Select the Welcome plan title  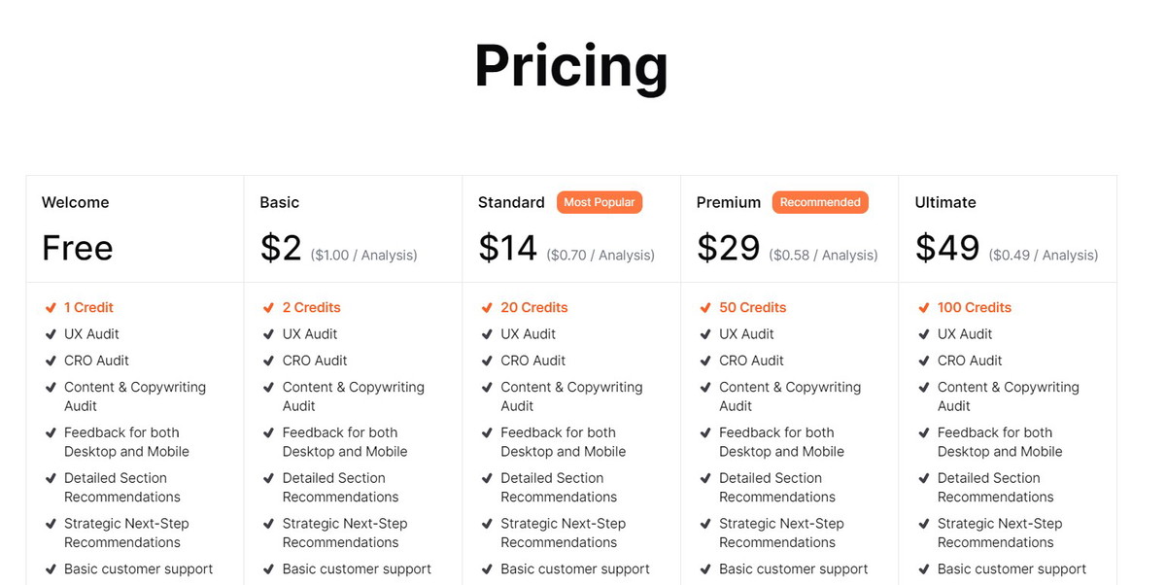point(75,202)
